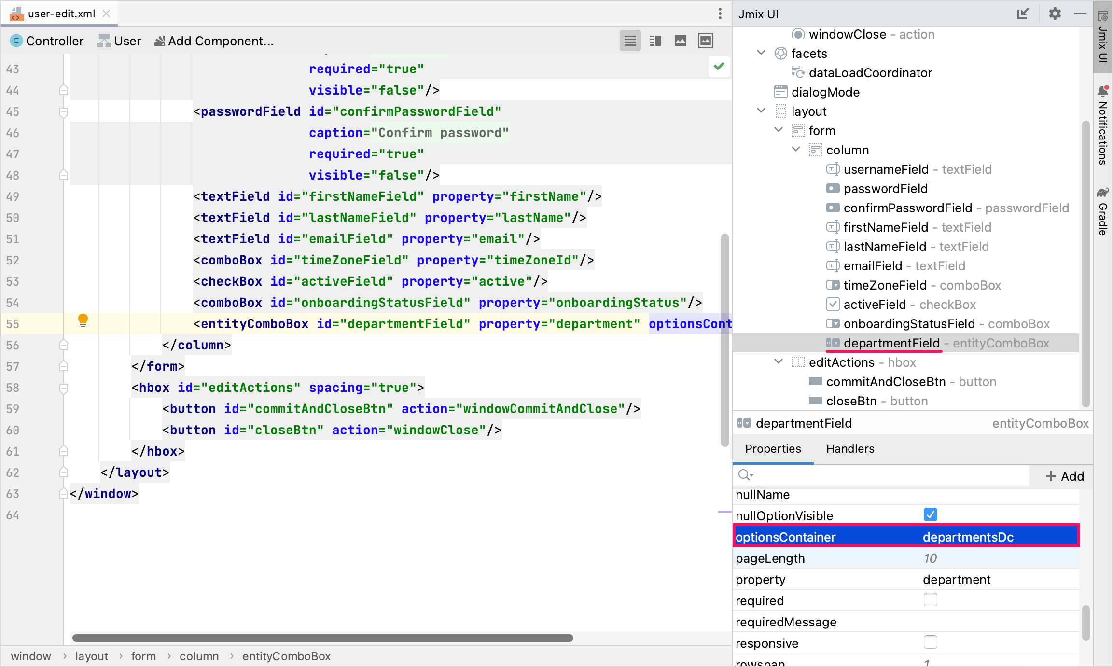Select passwordField component icon

(833, 189)
